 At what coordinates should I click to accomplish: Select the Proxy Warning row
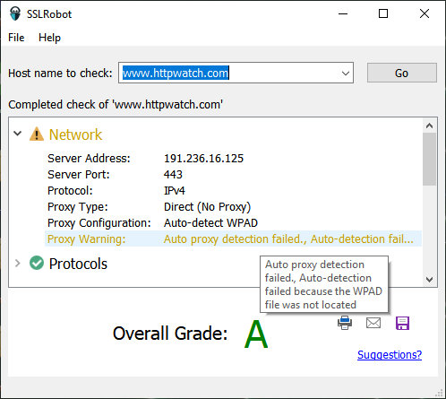pyautogui.click(x=233, y=239)
